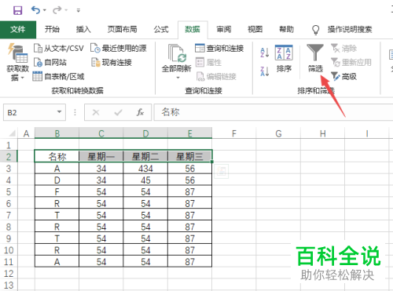
Task: Click the formula bar cancel X icon
Action: pos(96,112)
